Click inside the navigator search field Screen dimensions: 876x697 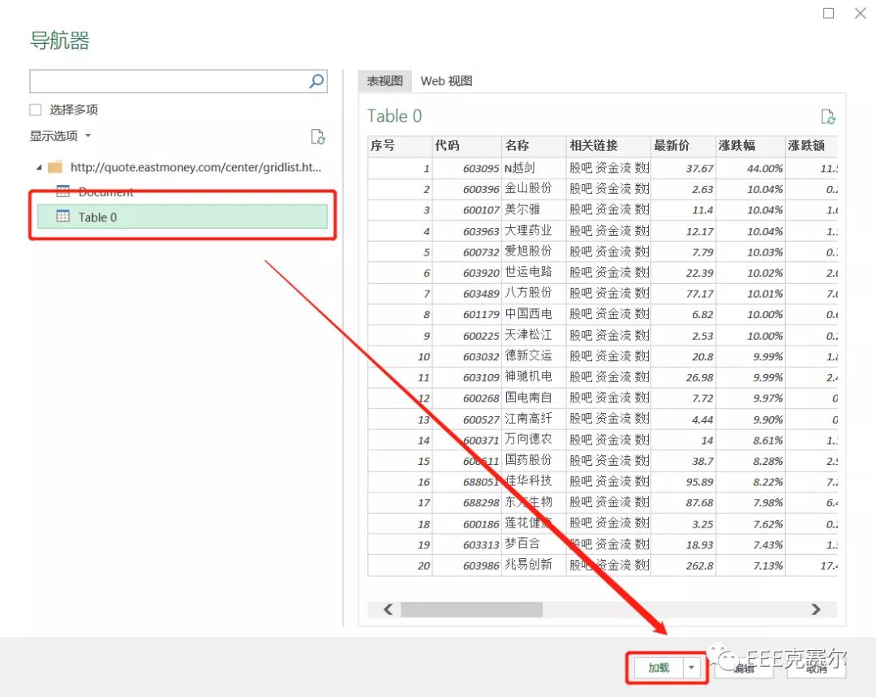tap(162, 81)
